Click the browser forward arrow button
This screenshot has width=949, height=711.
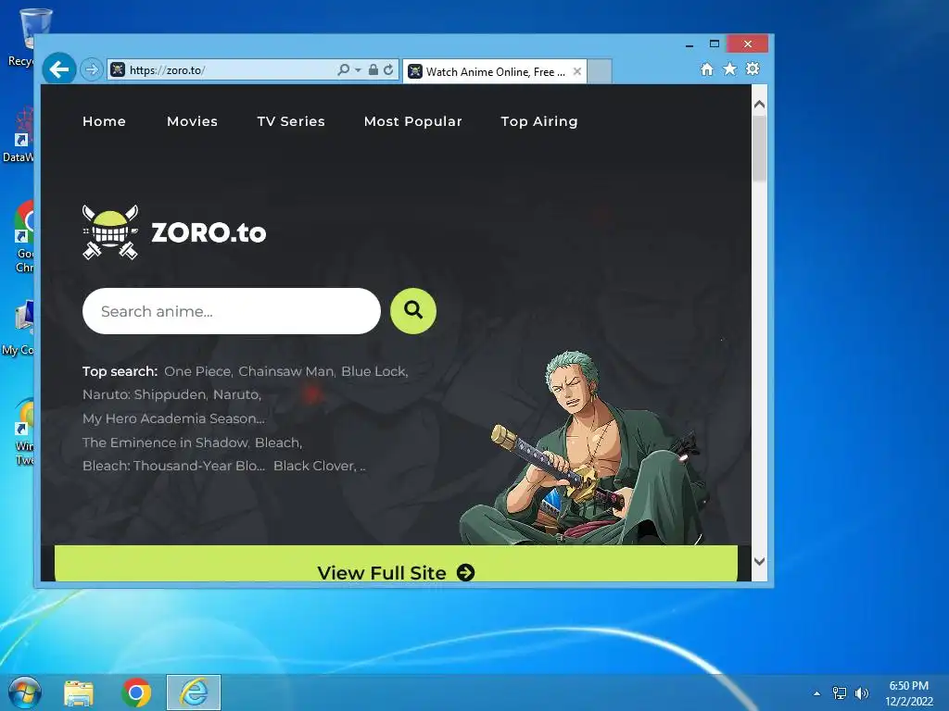pyautogui.click(x=92, y=69)
